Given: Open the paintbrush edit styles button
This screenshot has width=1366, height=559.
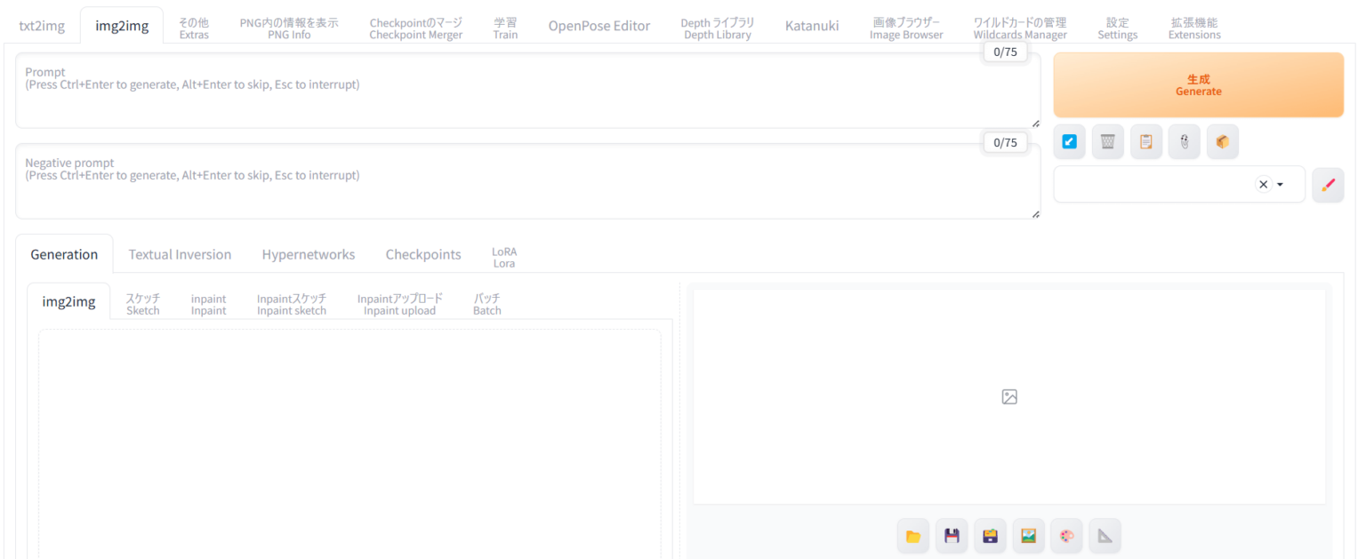Looking at the screenshot, I should (x=1328, y=185).
